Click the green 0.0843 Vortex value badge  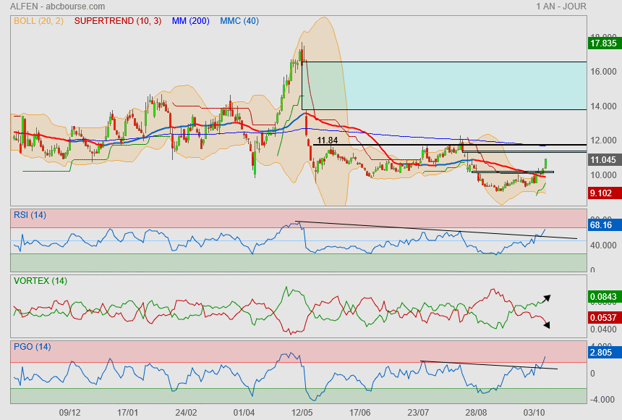(x=602, y=295)
